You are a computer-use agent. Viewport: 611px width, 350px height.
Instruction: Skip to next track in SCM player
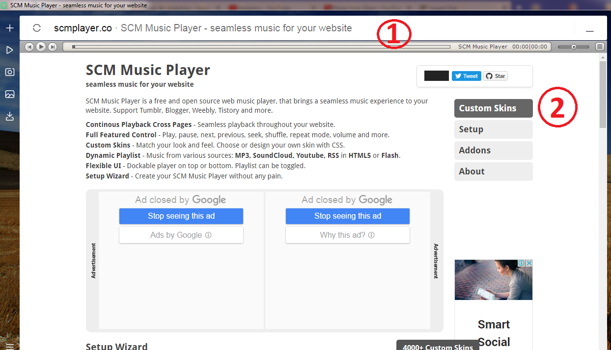coord(53,47)
